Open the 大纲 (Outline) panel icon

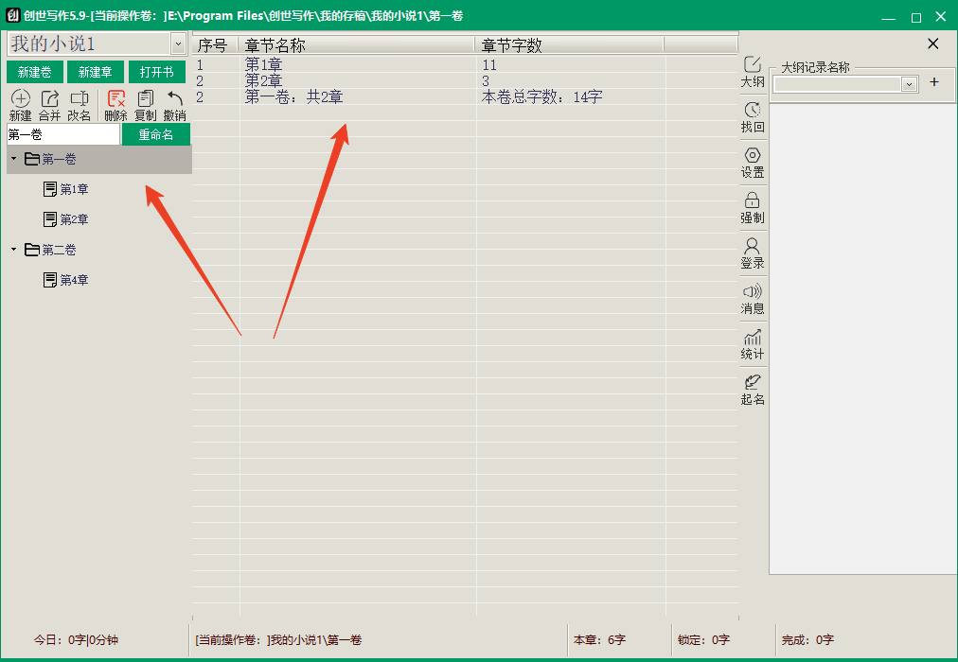(753, 65)
